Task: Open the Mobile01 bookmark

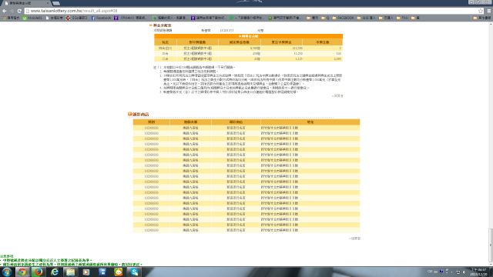Action: pyautogui.click(x=32, y=18)
